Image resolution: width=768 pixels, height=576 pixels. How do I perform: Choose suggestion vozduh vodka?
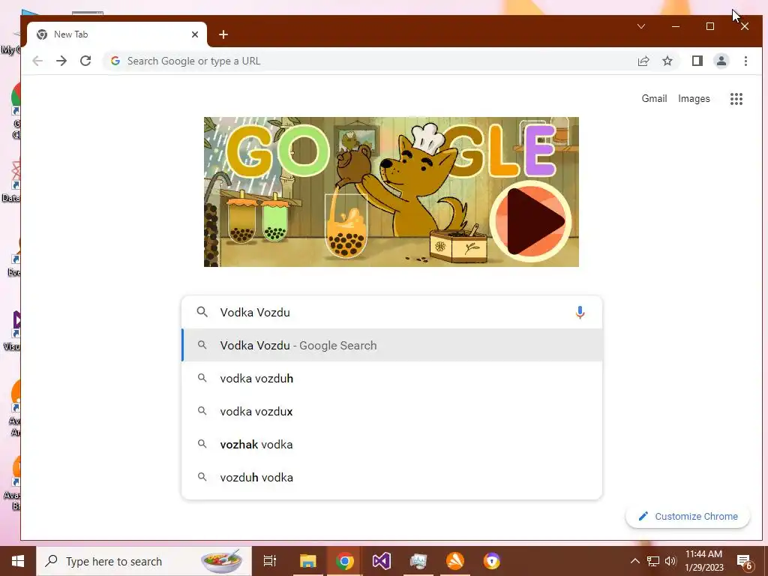click(x=391, y=477)
